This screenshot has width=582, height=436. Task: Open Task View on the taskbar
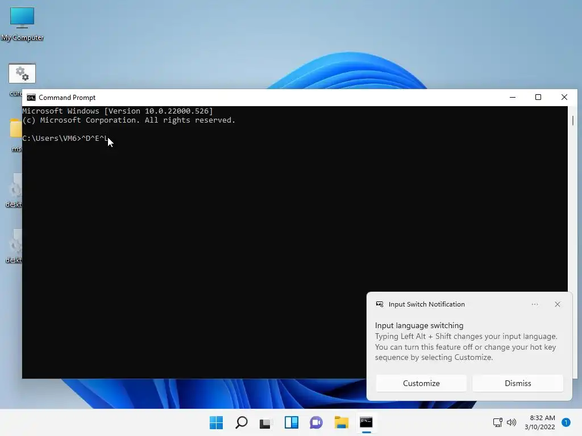265,422
